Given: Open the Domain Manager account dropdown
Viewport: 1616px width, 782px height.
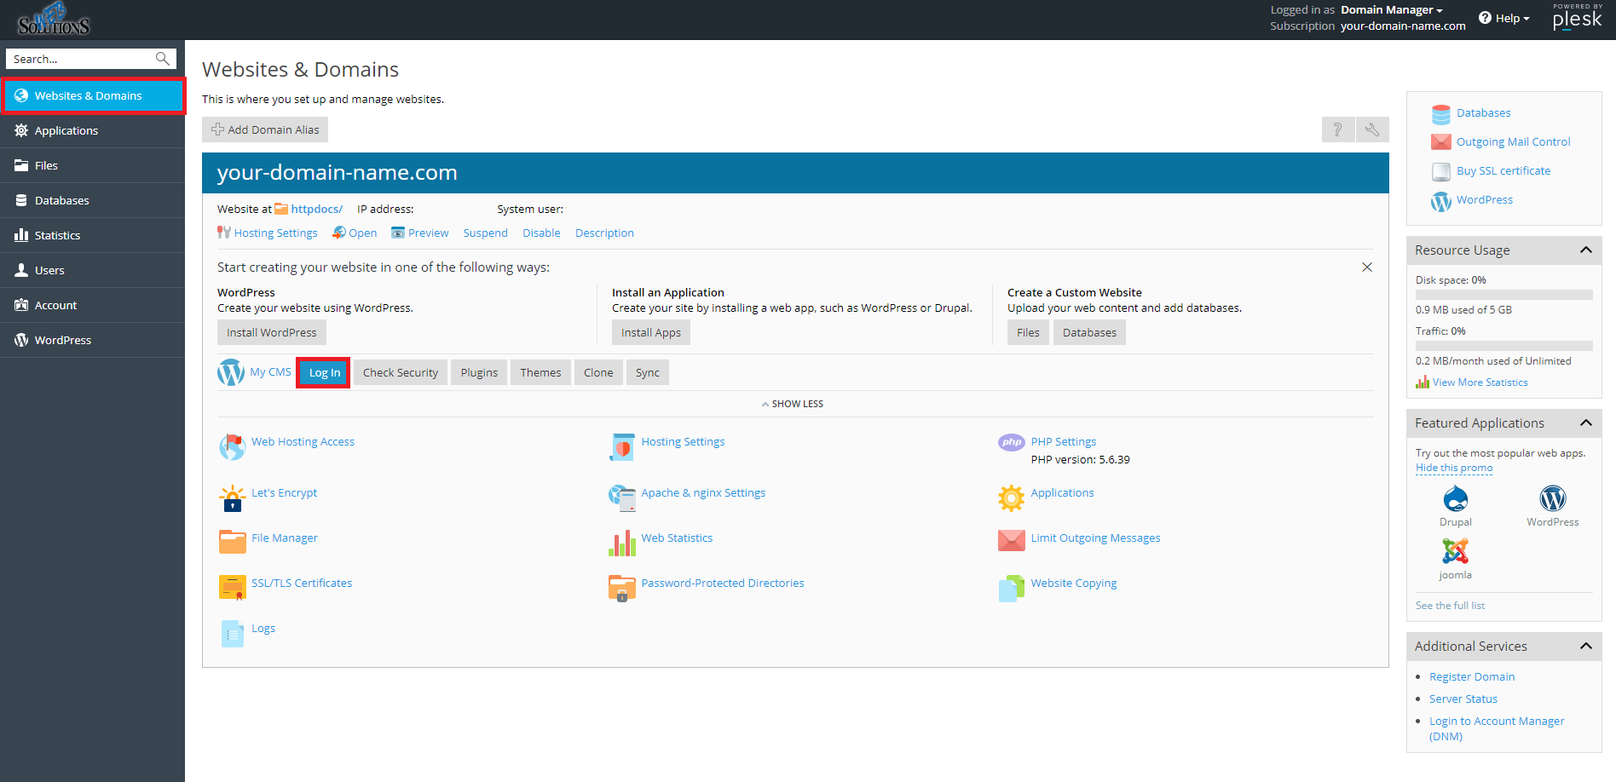Looking at the screenshot, I should 1391,10.
